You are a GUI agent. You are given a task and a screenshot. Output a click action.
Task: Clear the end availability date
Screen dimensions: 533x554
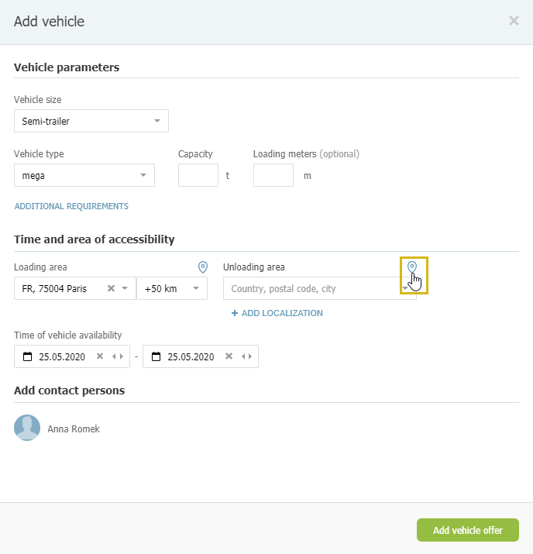[x=229, y=356]
